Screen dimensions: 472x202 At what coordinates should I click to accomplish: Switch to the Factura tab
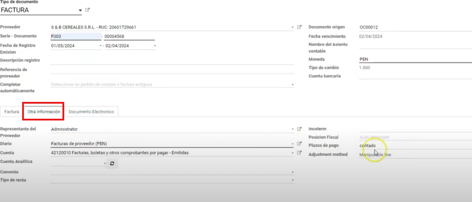pos(12,112)
